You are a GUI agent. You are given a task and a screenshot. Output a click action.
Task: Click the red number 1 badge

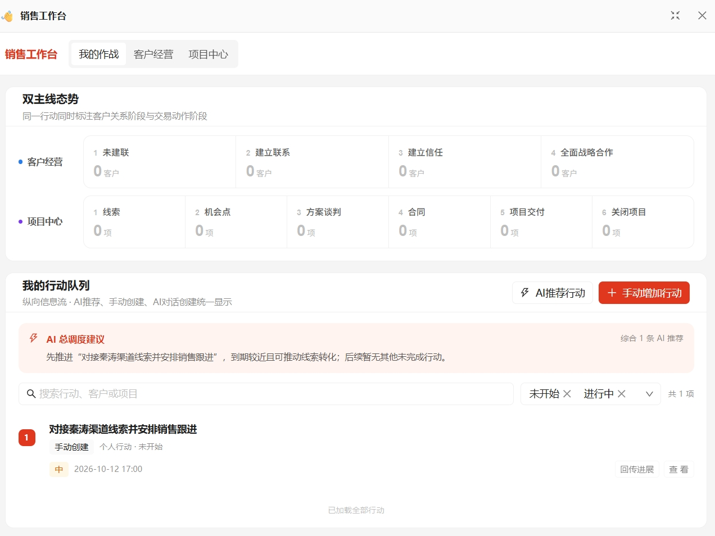point(27,438)
